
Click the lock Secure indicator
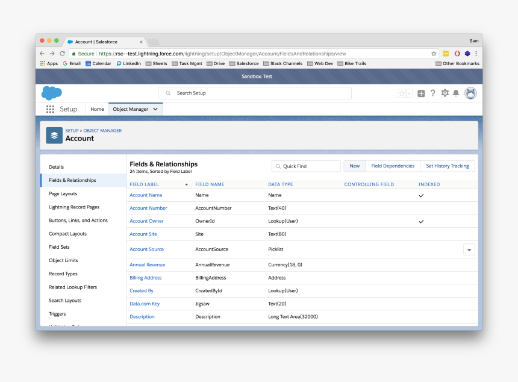coord(83,54)
